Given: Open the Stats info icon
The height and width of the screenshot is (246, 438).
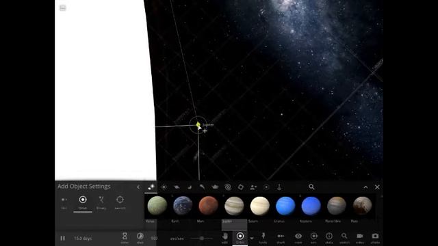Looking at the screenshot, I should click(329, 238).
